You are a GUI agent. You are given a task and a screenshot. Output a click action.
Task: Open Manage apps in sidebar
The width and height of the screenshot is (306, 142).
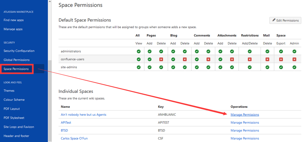click(13, 29)
